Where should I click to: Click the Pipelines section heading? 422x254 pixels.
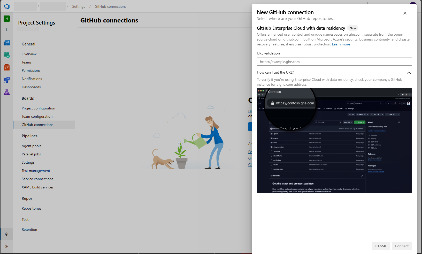click(x=29, y=136)
